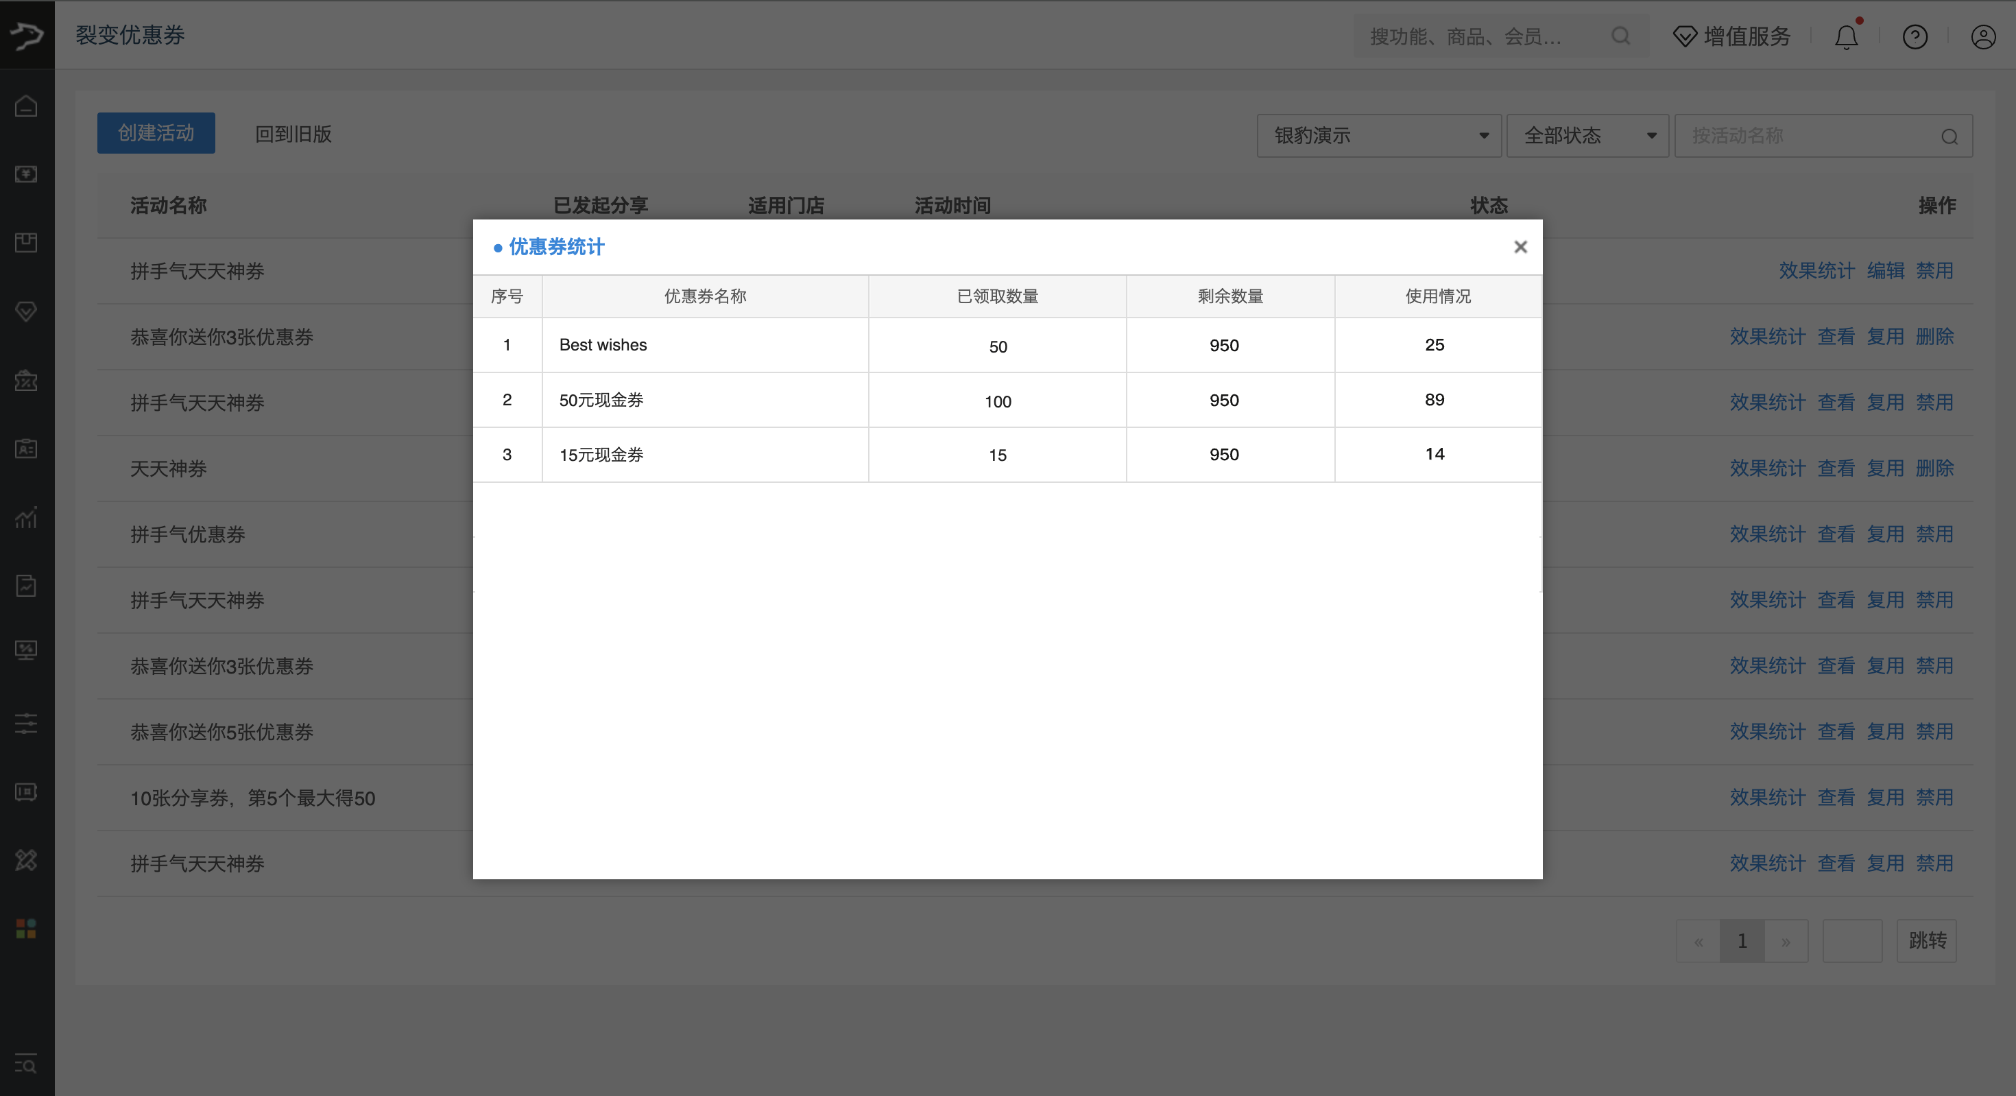Open the home icon in the sidebar
Screen dimensions: 2016x1096
(x=27, y=106)
